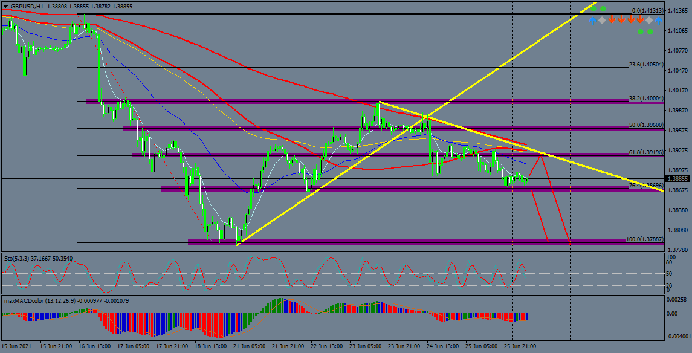Click the last red down arrow signal
Viewport: 692px width, 353px height.
[x=640, y=20]
